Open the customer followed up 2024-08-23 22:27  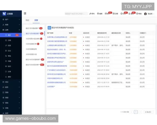[56, 45]
